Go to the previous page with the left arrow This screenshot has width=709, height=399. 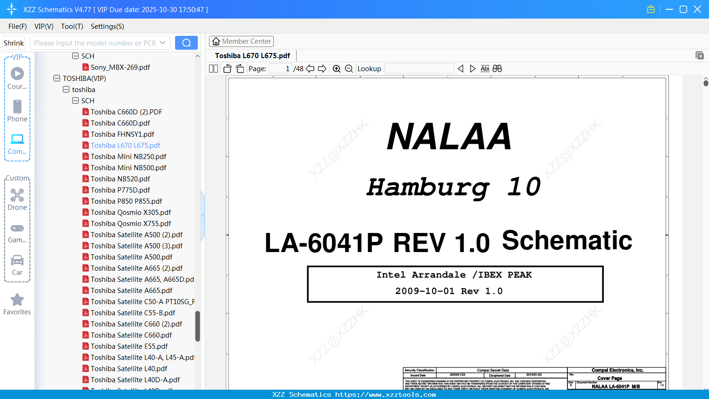[310, 69]
